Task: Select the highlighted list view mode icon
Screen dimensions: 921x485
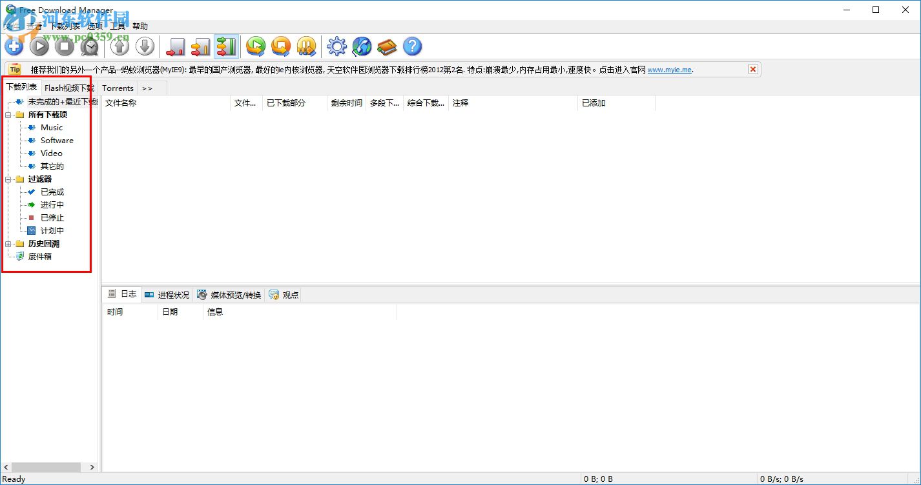Action: click(x=226, y=46)
